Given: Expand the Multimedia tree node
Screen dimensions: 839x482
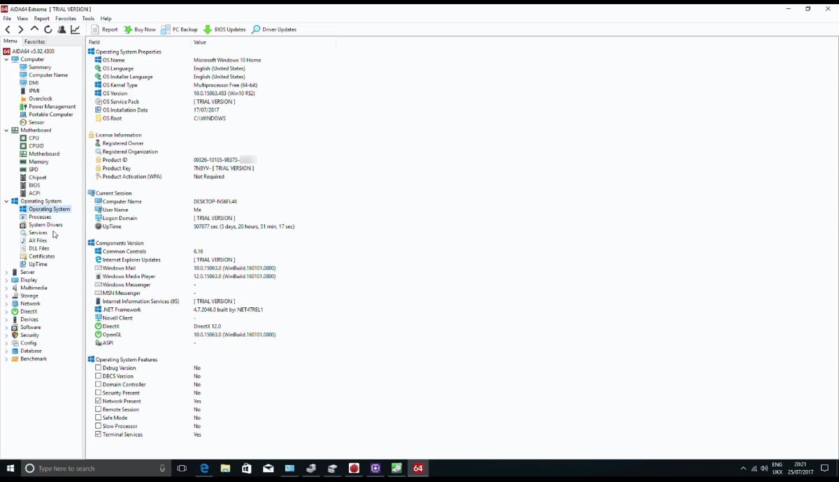Looking at the screenshot, I should (6, 288).
